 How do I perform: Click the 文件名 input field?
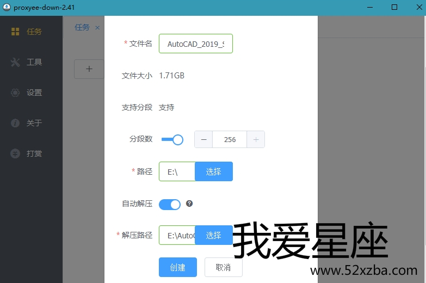(195, 44)
